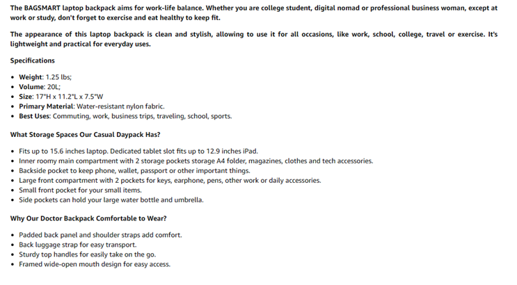517x285 pixels.
Task: Click the 'Framed wide-open mouth design' bullet
Action: (95, 264)
